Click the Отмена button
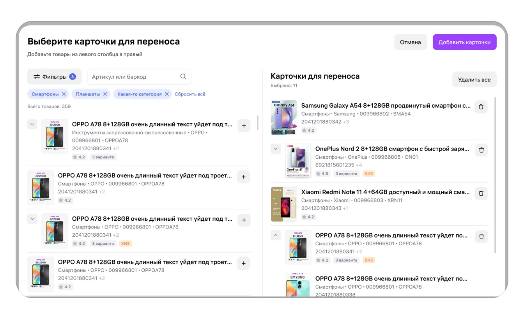524x319 pixels. (x=411, y=42)
